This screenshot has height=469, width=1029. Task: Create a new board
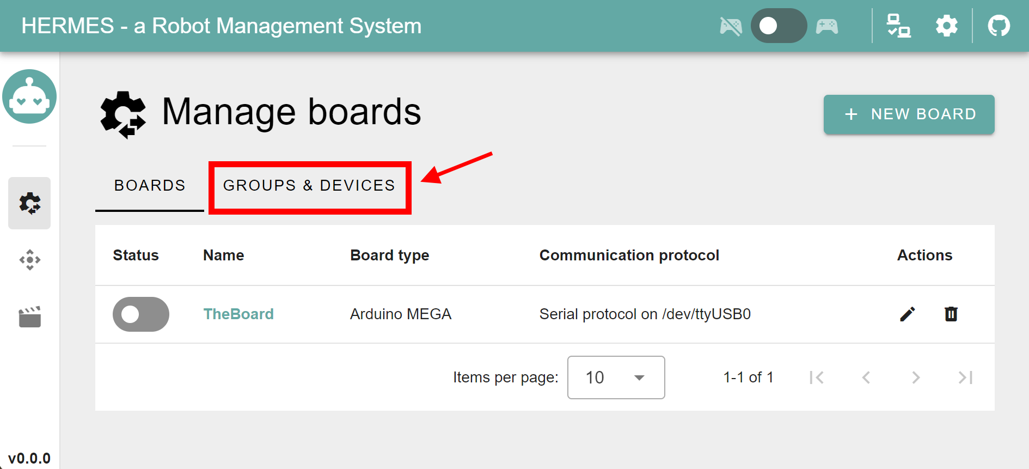pyautogui.click(x=909, y=114)
